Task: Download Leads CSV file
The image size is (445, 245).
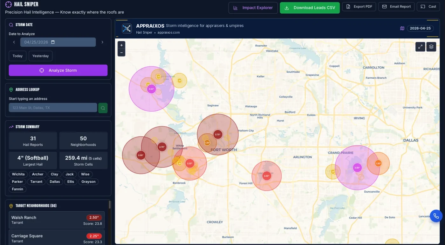Action: 310,8
